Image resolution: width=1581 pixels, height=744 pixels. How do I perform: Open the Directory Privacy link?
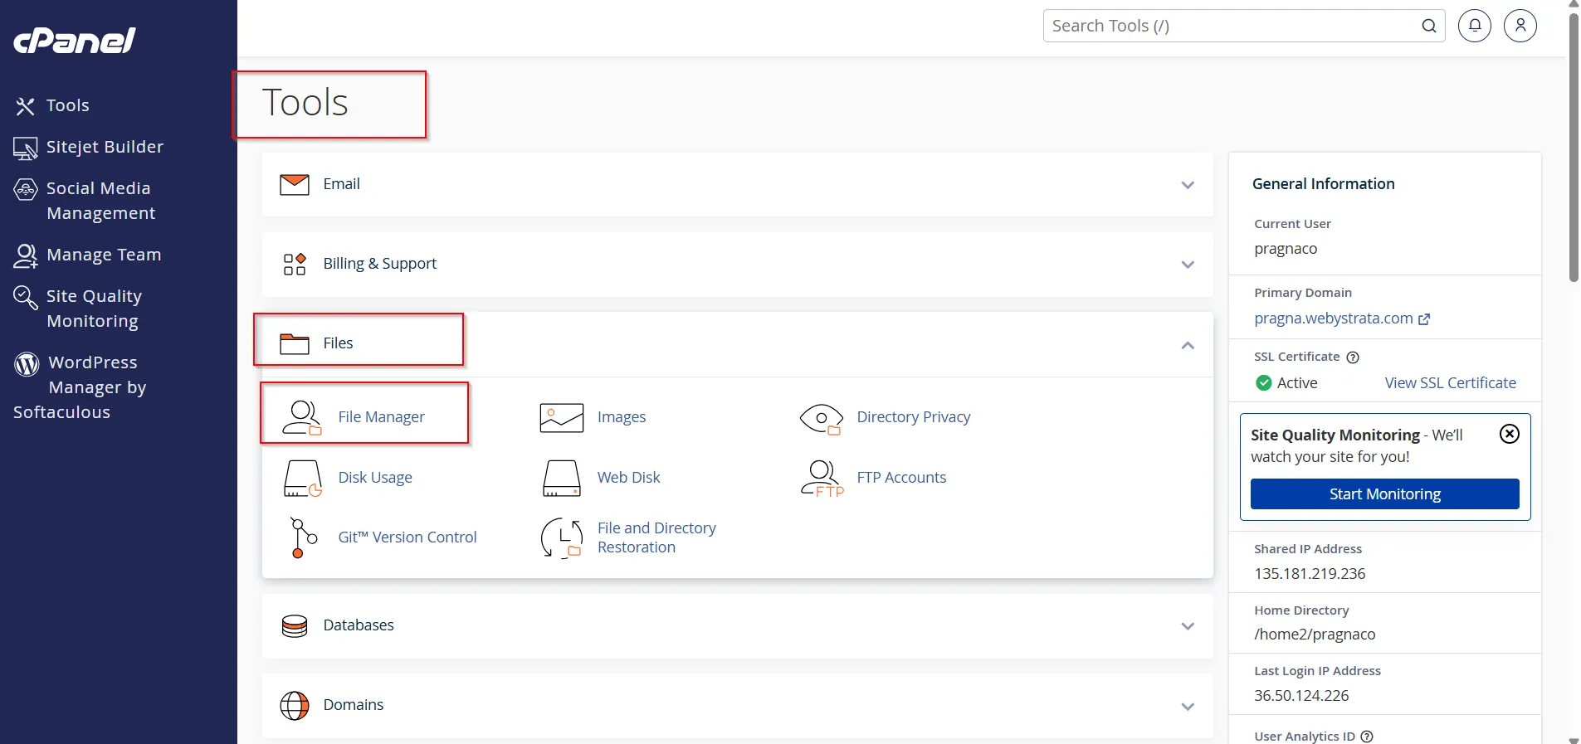click(x=914, y=417)
